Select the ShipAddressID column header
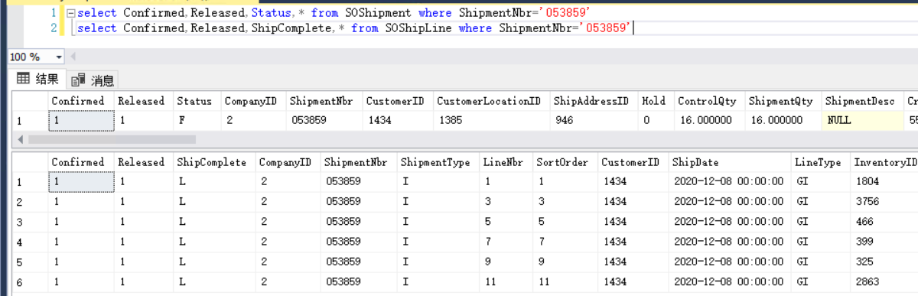Viewport: 918px width, 296px height. click(x=593, y=101)
